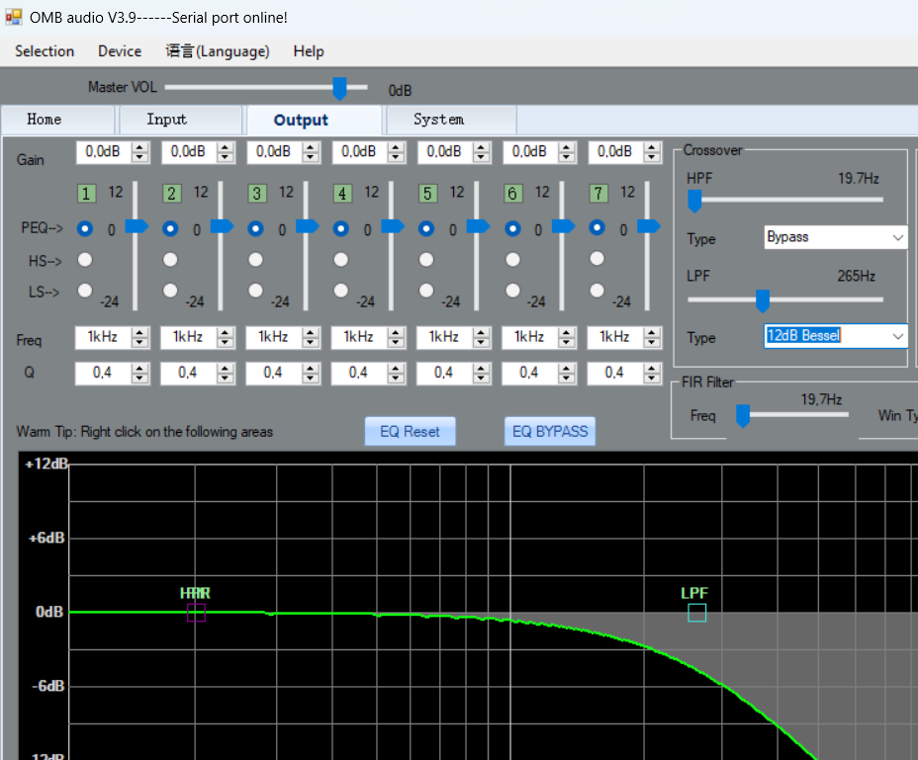Select HS mode for band 6
The width and height of the screenshot is (918, 760).
tap(512, 260)
